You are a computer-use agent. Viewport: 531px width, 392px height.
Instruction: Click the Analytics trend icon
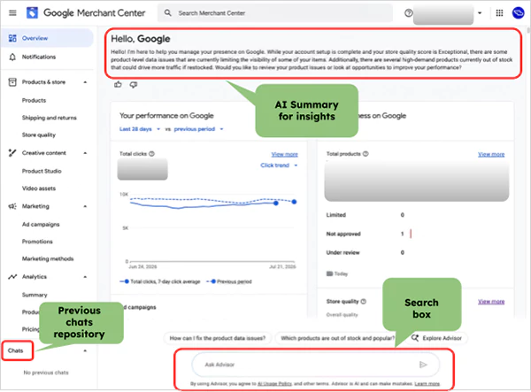coord(12,277)
